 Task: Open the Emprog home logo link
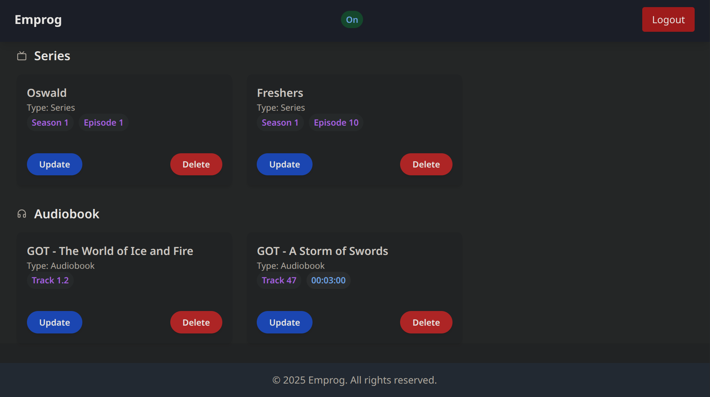point(38,19)
